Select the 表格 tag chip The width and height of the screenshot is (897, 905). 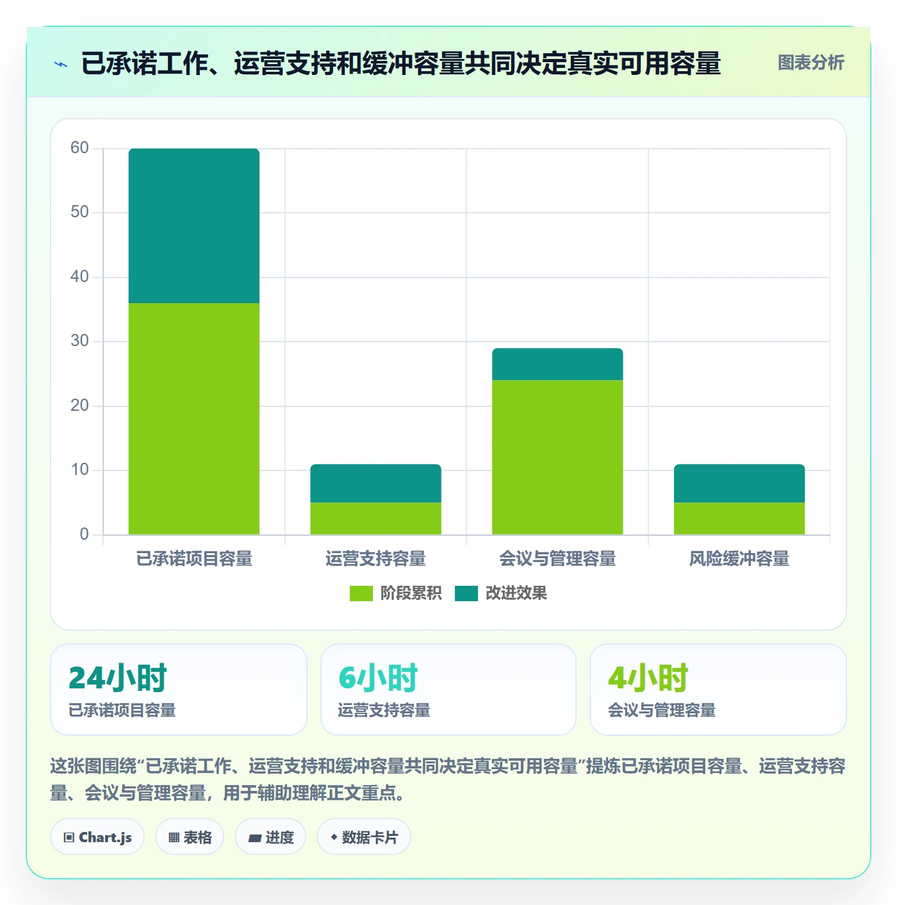tap(190, 837)
